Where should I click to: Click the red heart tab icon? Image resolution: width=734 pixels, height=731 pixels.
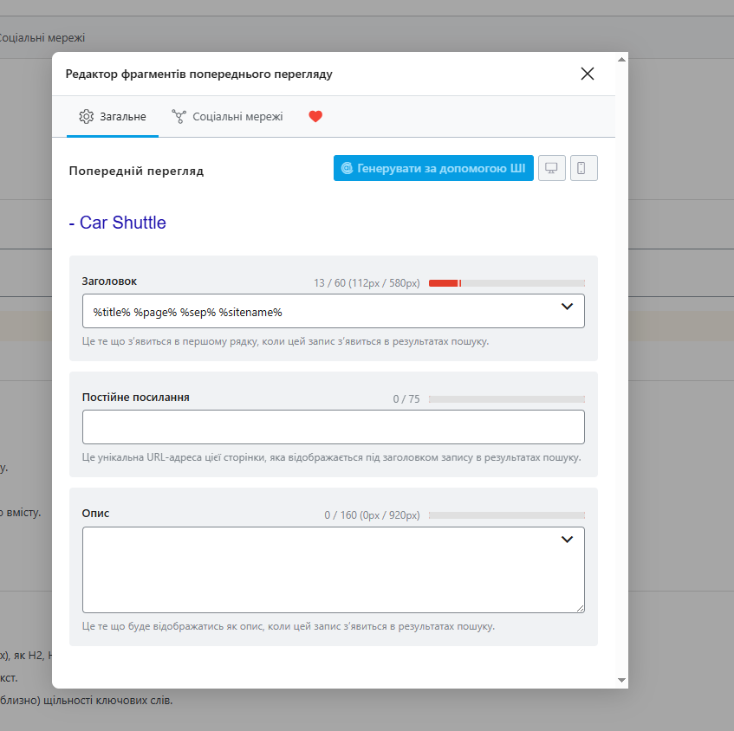pos(315,117)
